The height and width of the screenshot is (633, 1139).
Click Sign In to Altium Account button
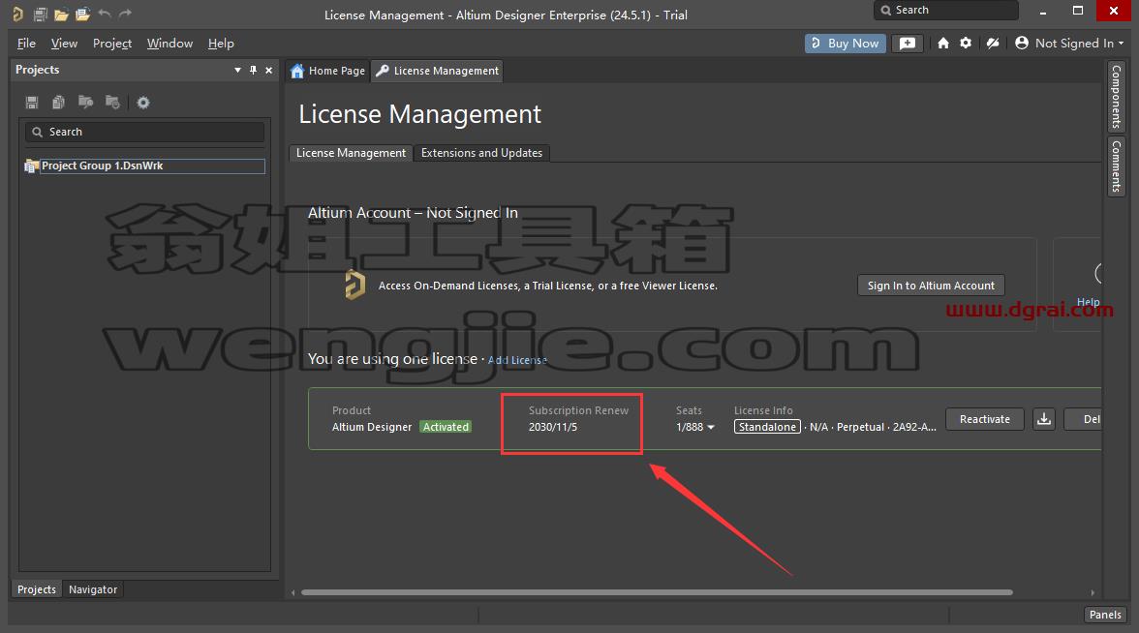click(932, 286)
